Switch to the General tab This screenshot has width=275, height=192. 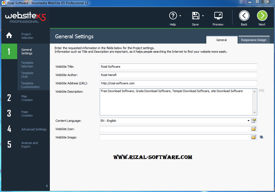click(222, 40)
